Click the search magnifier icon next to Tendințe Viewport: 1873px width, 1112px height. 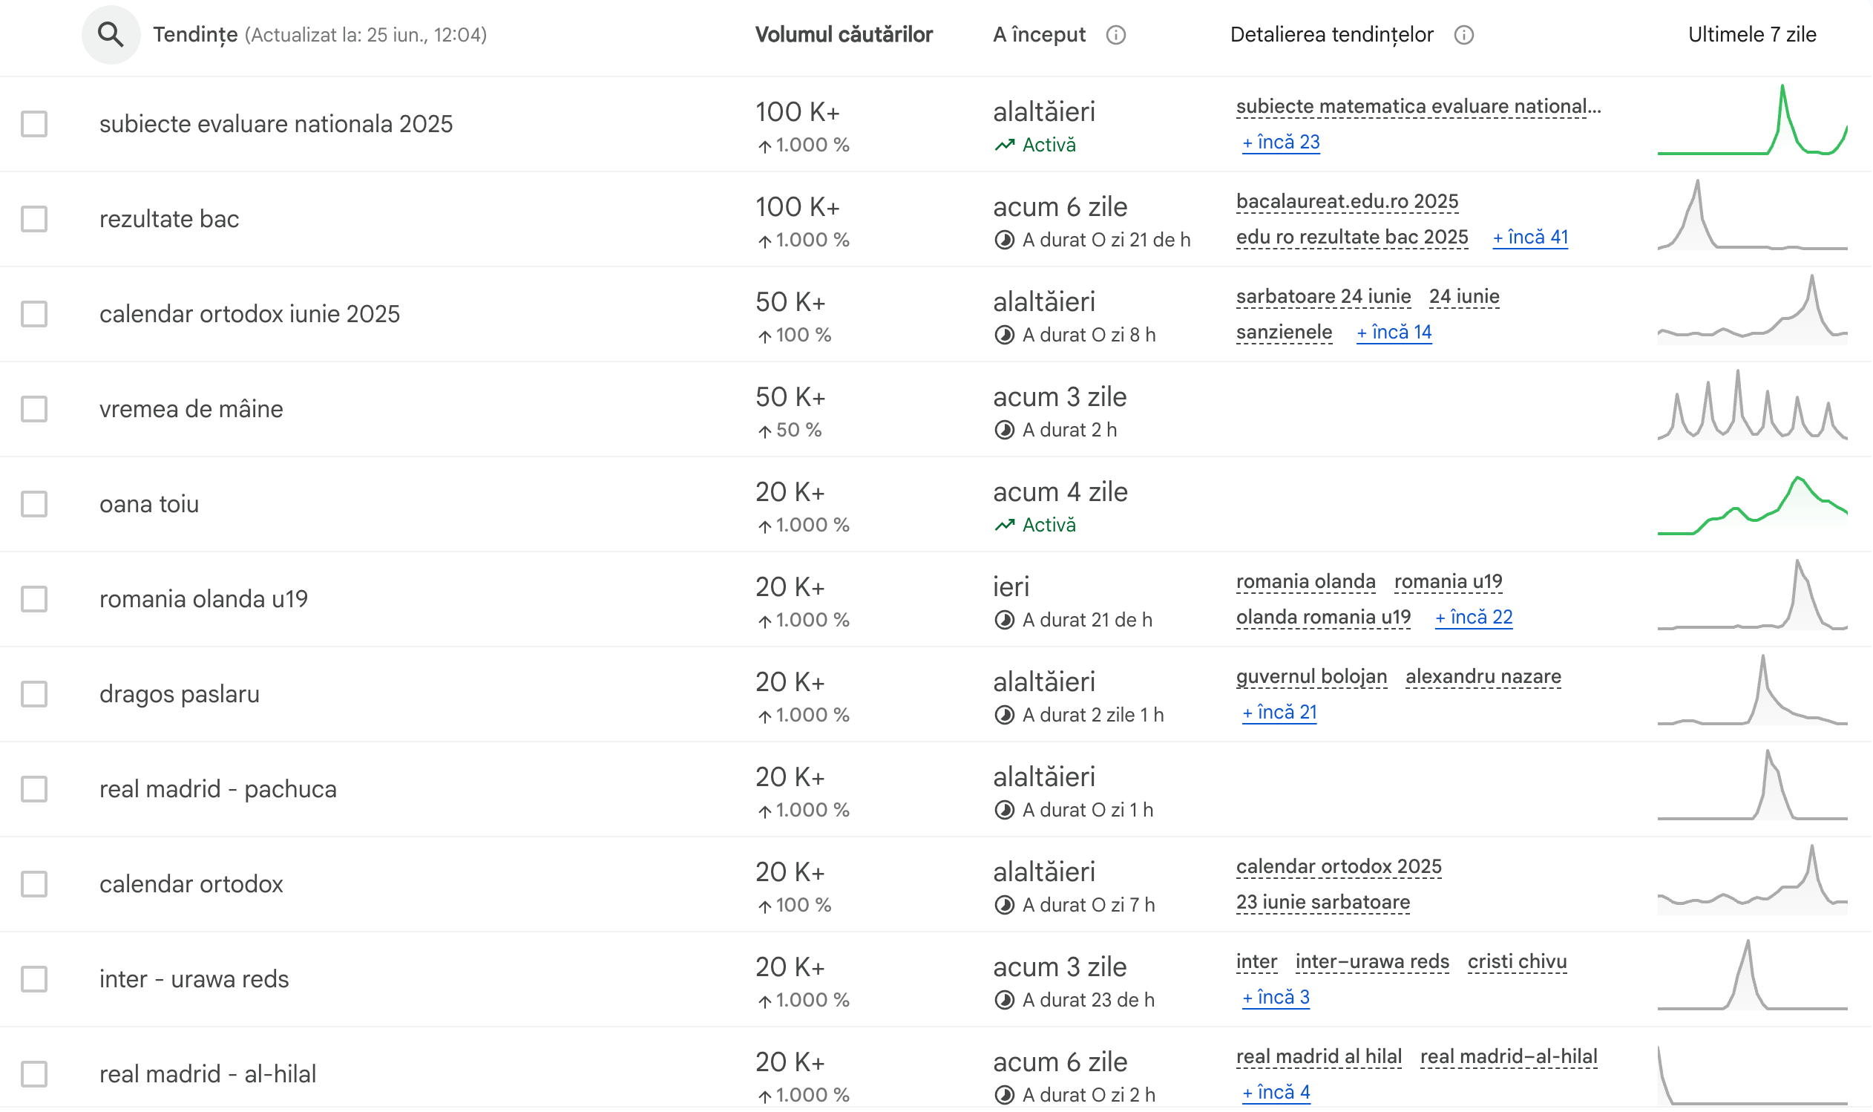pos(111,34)
